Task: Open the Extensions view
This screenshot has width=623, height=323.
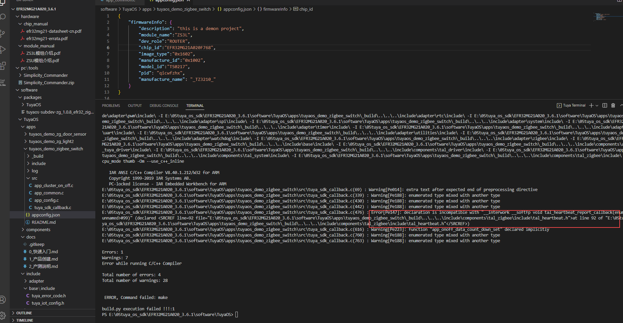Action: point(3,66)
